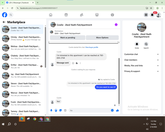The width and height of the screenshot is (165, 132).
Task: Click the Mark as pending button
Action: pyautogui.click(x=68, y=38)
